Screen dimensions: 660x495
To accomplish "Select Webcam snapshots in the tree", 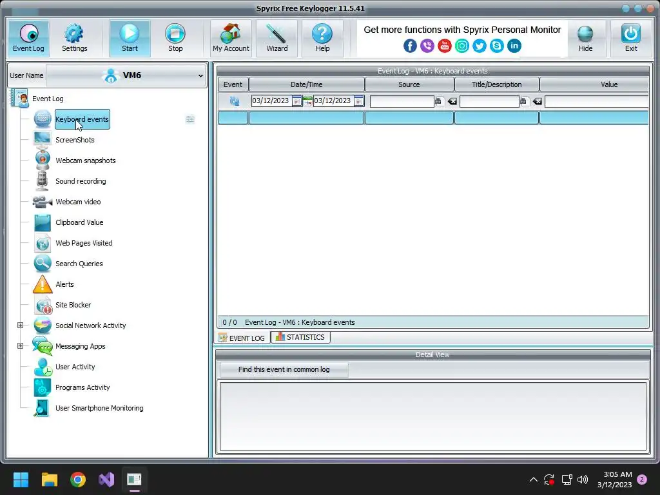I will [86, 160].
